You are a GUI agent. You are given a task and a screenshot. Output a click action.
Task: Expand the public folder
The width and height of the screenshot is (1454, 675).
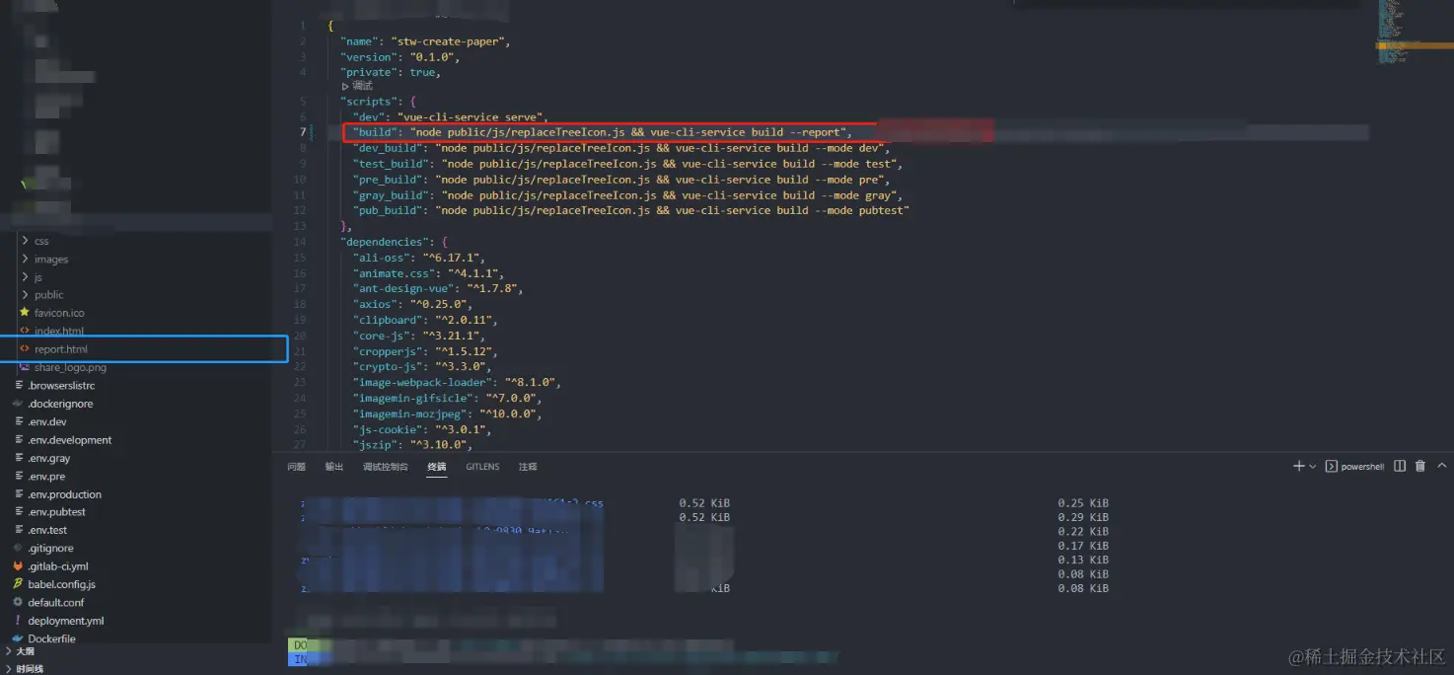pos(48,295)
